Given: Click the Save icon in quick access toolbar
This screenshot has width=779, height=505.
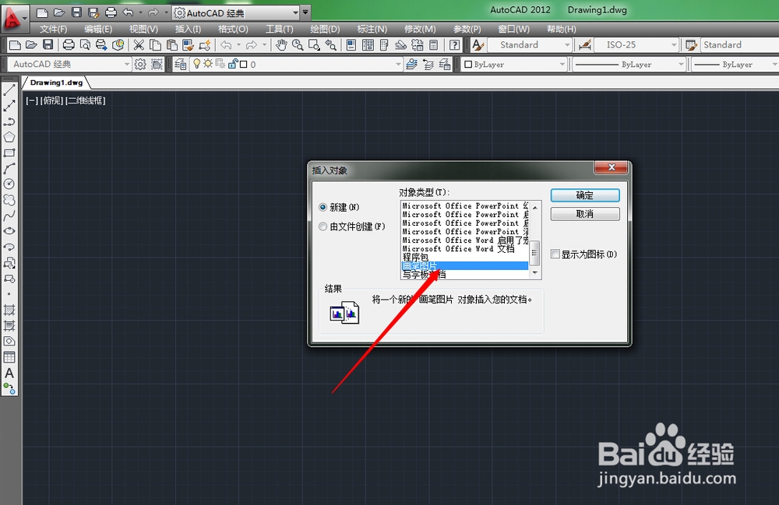Looking at the screenshot, I should [76, 12].
